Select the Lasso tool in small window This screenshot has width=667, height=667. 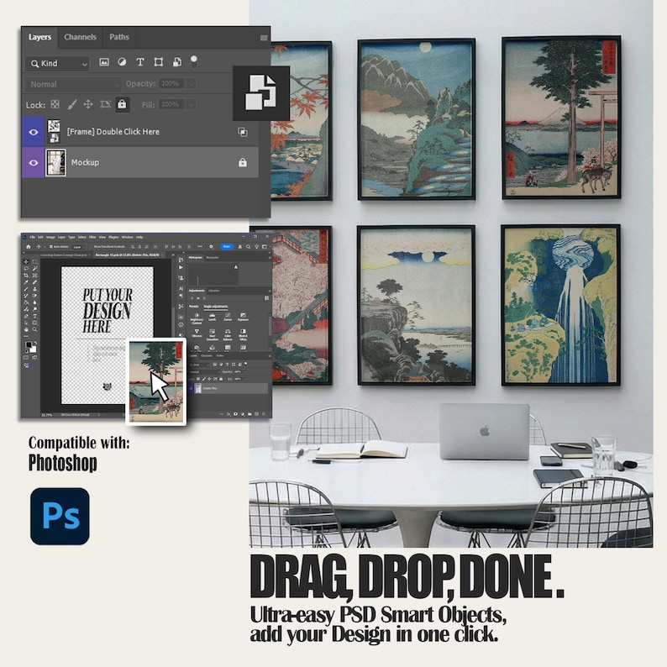coord(26,269)
